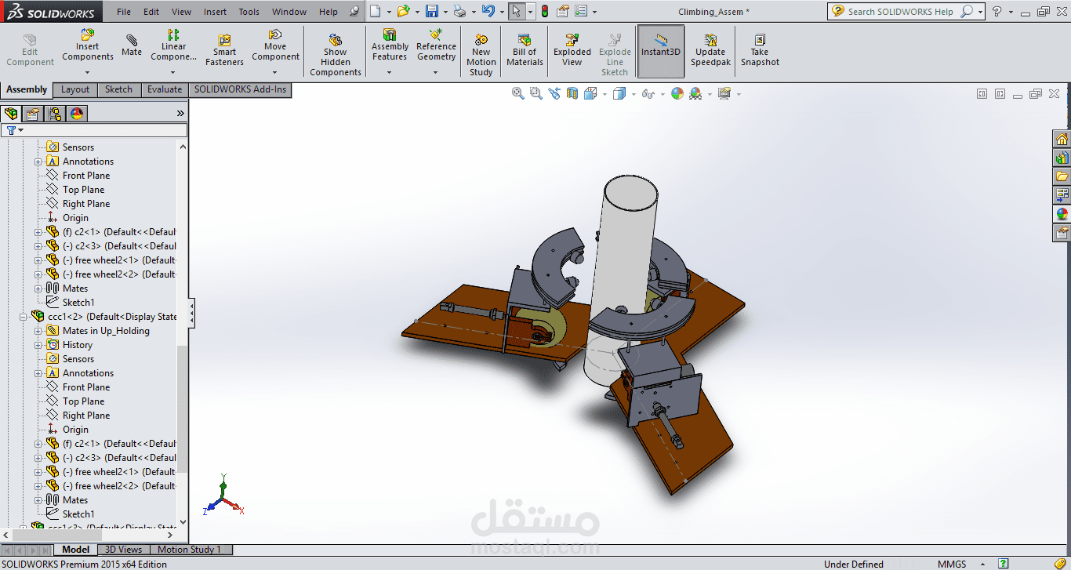
Task: Open the Display Style dropdown
Action: [619, 93]
